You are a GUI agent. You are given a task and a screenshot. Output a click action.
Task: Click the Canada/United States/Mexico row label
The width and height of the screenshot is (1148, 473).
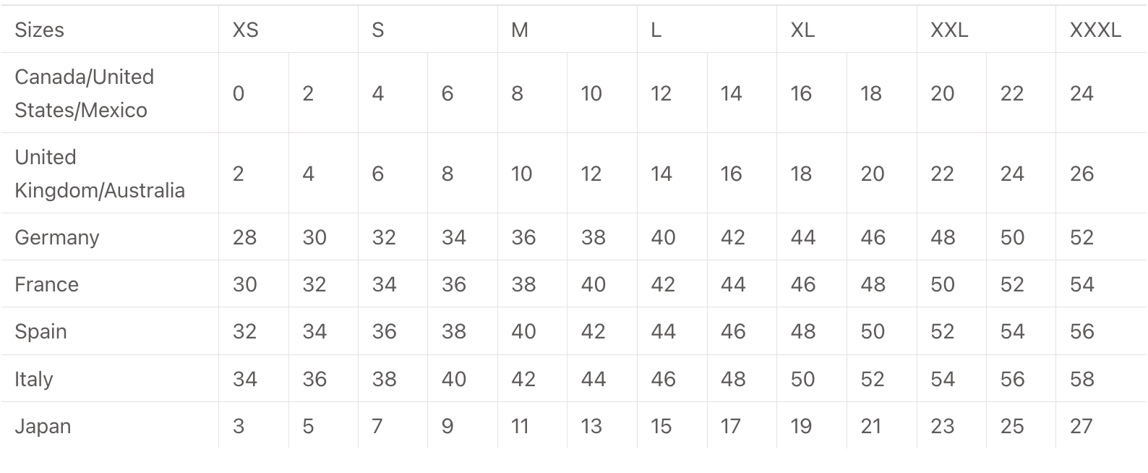tap(84, 93)
